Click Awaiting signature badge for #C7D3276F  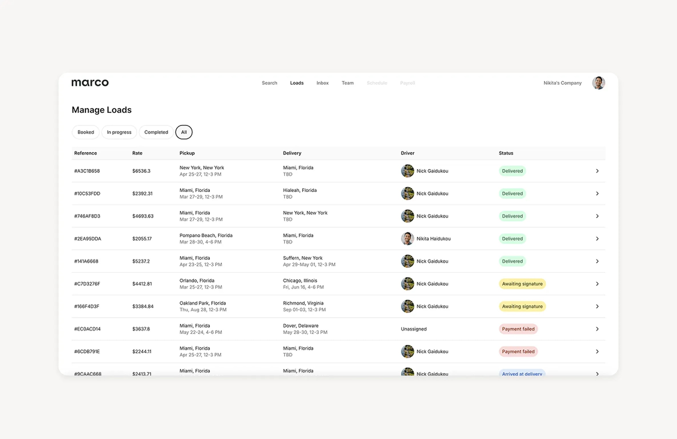click(x=522, y=284)
